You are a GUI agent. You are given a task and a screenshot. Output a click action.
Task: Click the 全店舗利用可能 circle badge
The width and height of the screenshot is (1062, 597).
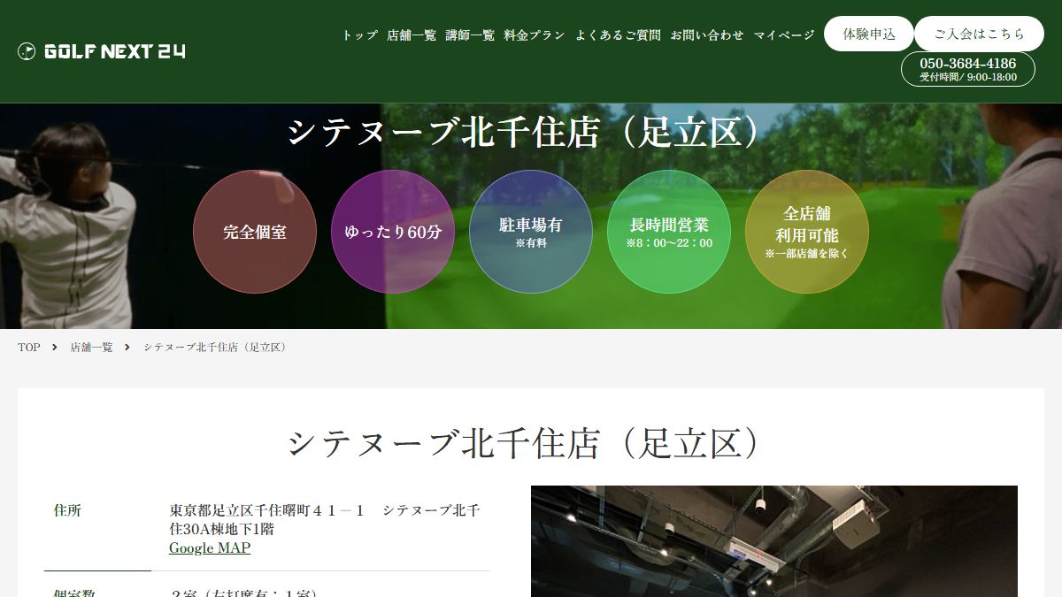(807, 232)
